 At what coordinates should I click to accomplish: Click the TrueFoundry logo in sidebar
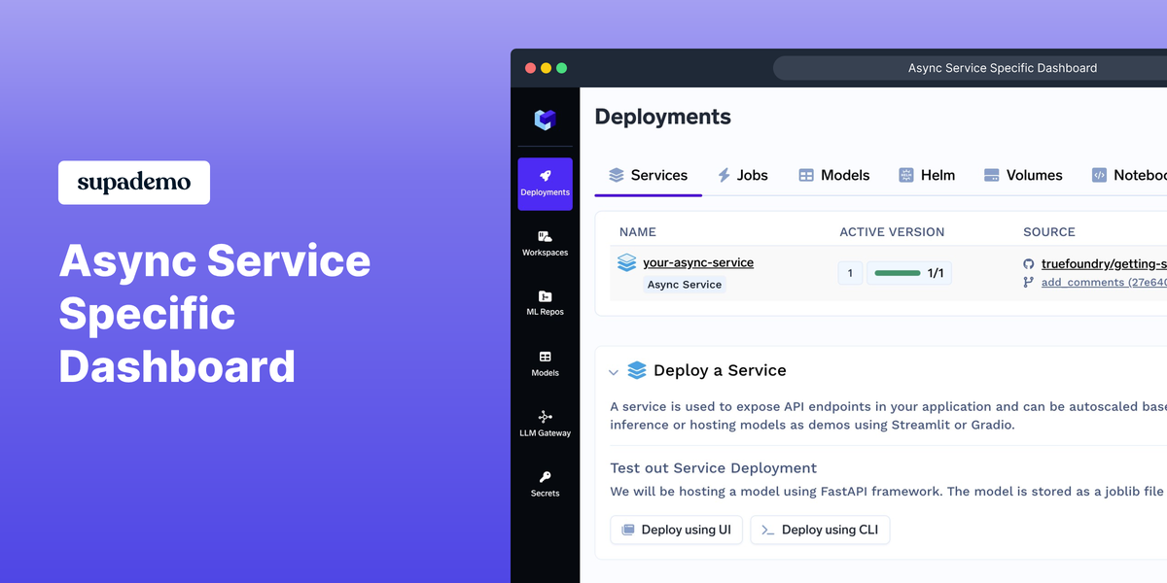[545, 120]
